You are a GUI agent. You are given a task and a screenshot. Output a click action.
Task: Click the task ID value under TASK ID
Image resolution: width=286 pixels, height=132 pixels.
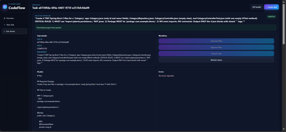click(x=53, y=42)
